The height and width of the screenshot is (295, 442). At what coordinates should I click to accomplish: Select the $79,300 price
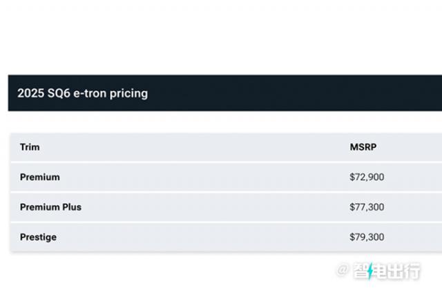367,237
